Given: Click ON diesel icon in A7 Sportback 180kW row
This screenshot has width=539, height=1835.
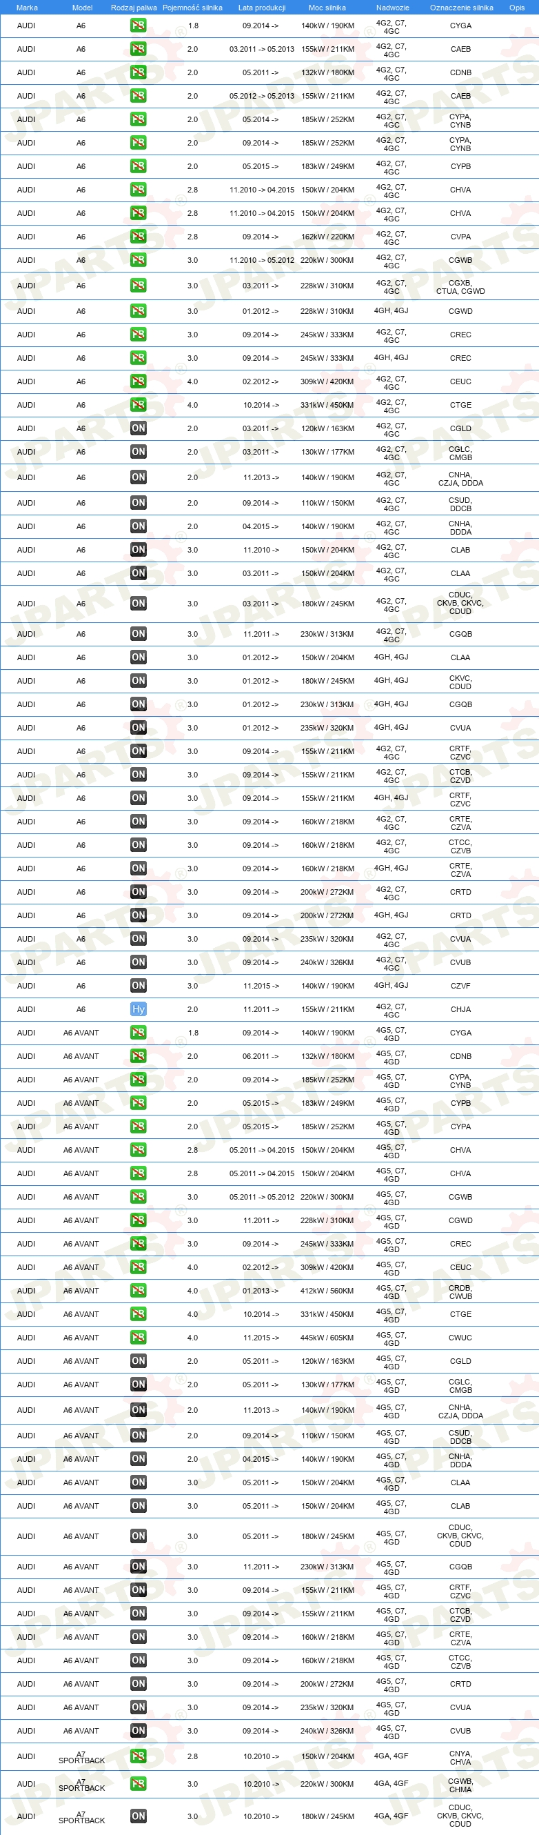Looking at the screenshot, I should 138,1816.
